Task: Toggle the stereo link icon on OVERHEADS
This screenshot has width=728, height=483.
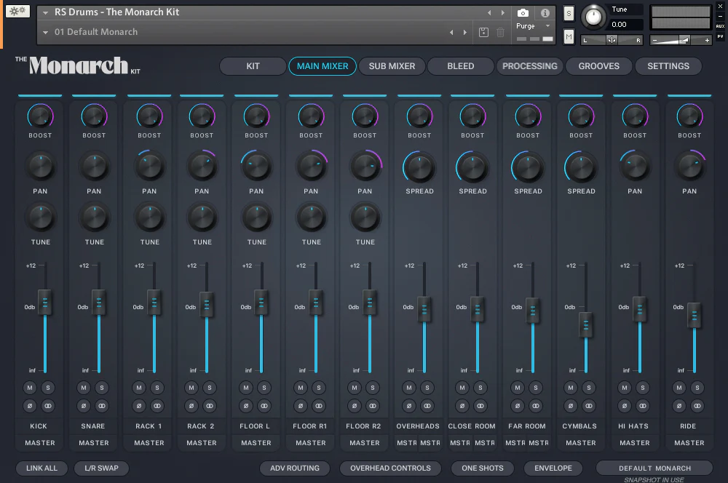Action: (x=427, y=406)
